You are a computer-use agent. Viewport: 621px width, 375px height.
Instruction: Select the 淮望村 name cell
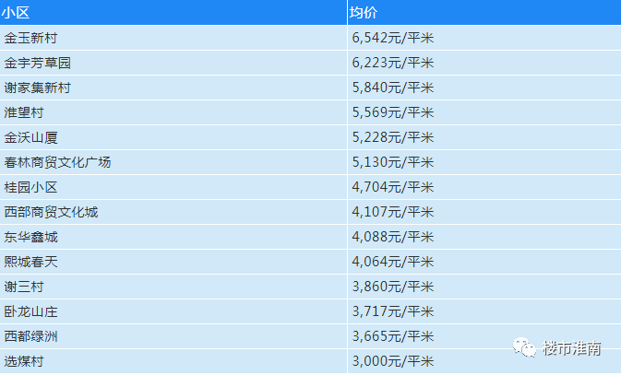24,112
